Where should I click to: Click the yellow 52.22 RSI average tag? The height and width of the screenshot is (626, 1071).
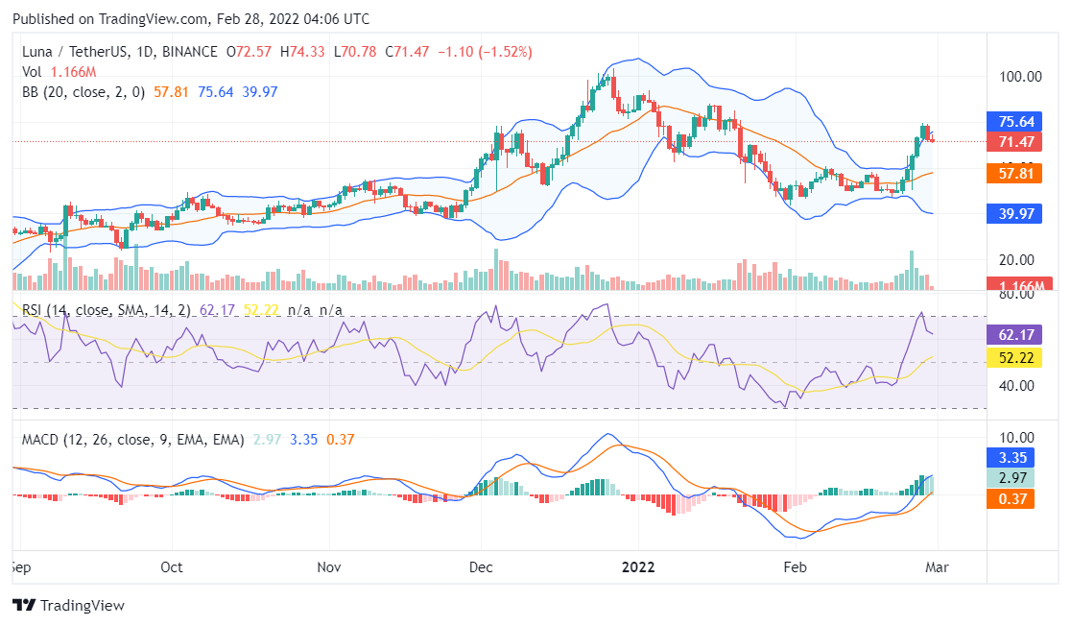(x=1015, y=357)
